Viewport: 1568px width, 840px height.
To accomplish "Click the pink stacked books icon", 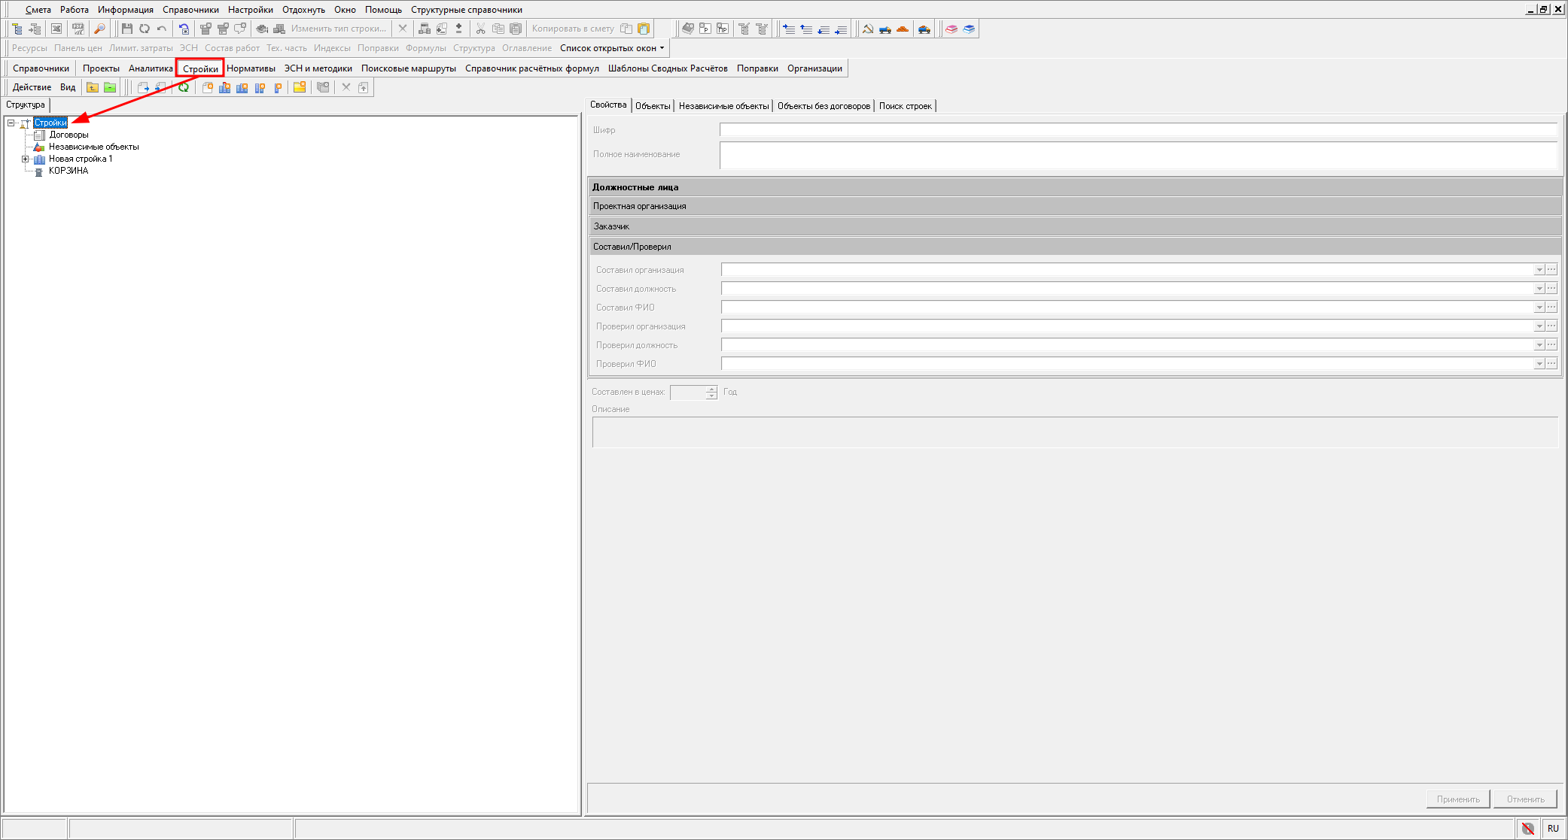I will click(951, 29).
